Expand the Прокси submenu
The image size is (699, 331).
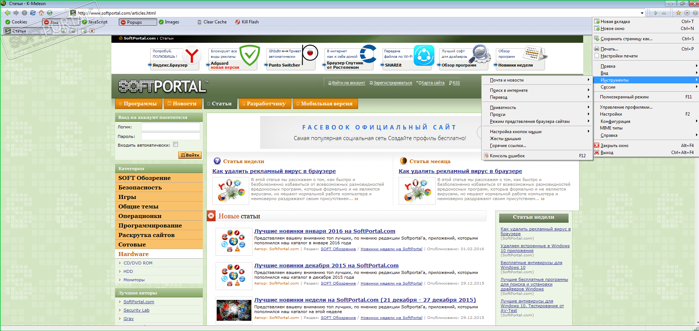(x=537, y=114)
